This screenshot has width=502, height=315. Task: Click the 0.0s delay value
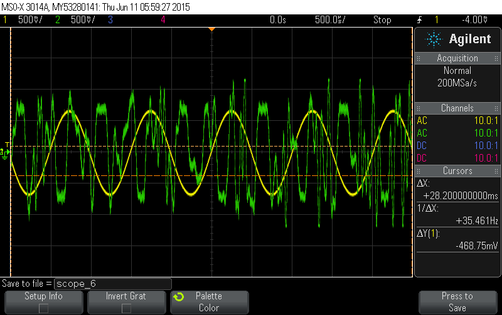coord(277,20)
